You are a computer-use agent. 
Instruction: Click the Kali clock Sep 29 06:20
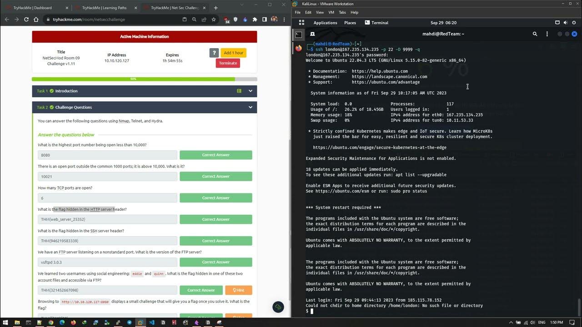click(x=443, y=23)
